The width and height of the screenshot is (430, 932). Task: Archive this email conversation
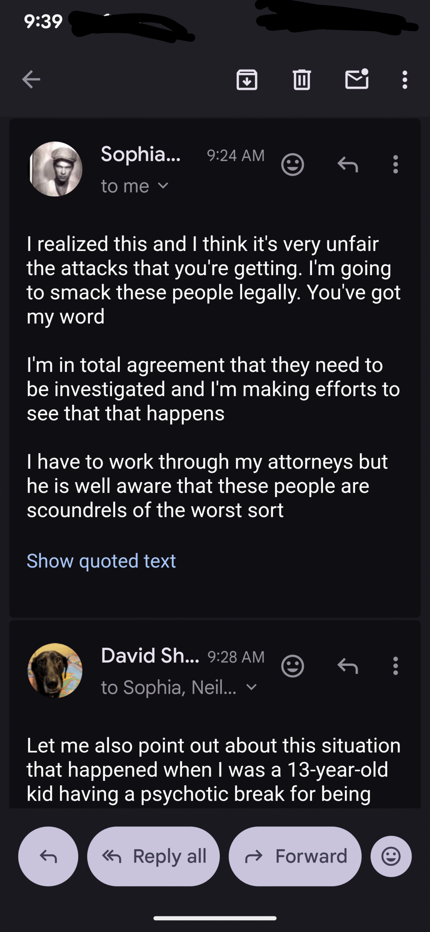[x=247, y=79]
